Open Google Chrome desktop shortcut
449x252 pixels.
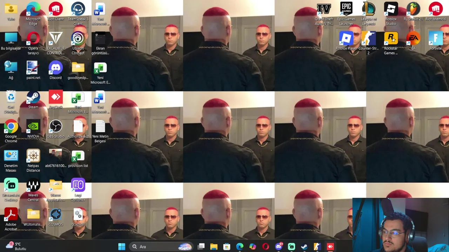click(x=11, y=131)
